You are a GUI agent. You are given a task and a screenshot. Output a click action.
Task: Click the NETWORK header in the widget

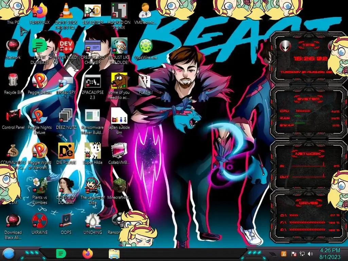click(x=308, y=153)
